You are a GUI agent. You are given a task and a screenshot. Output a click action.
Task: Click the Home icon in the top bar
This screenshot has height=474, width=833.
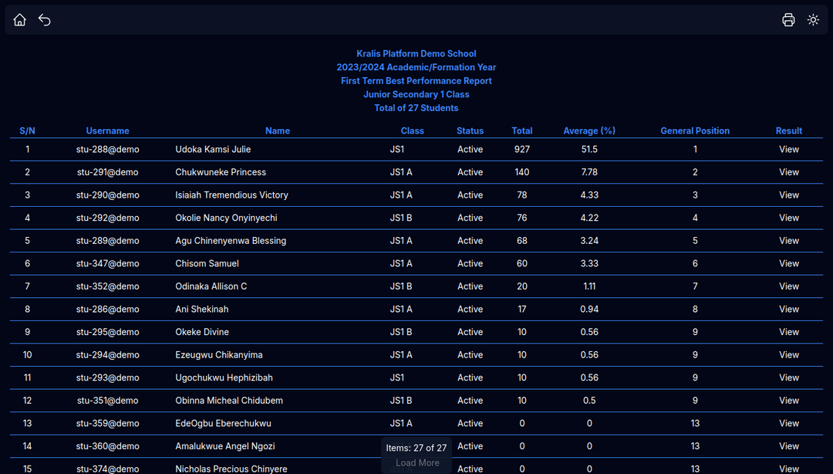19,19
